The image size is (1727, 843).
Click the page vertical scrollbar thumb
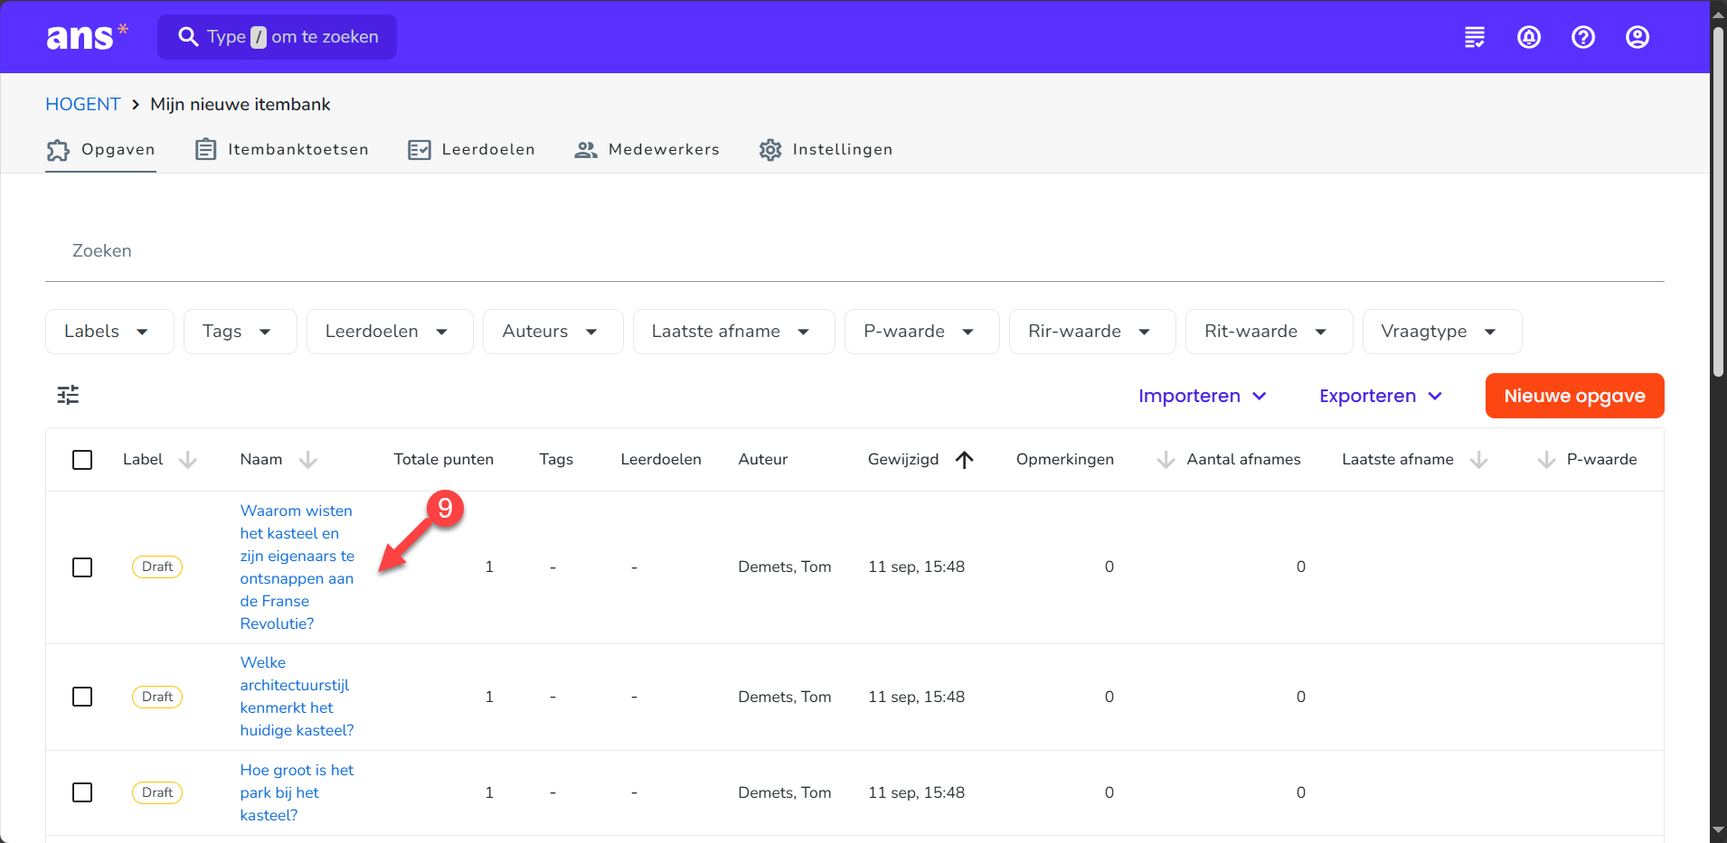point(1718,199)
